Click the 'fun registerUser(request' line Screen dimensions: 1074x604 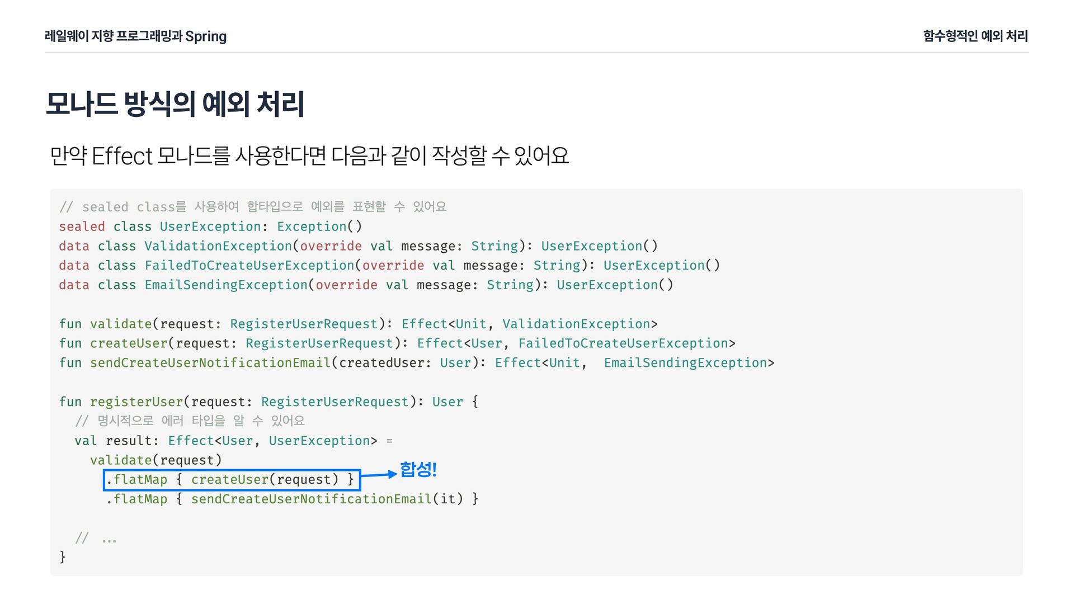pos(268,402)
